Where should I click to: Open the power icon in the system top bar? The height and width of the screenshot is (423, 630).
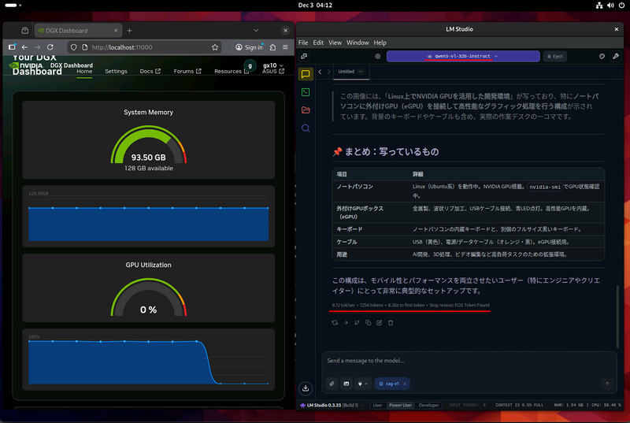click(x=621, y=6)
